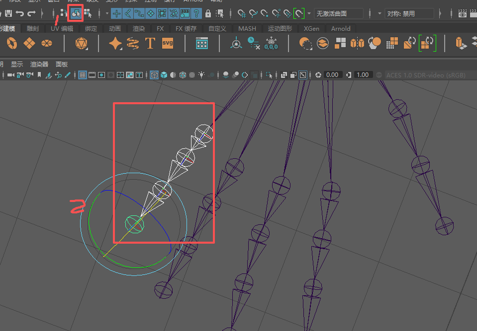
Task: Switch to the 雕刻 shelf tab
Action: tap(32, 28)
